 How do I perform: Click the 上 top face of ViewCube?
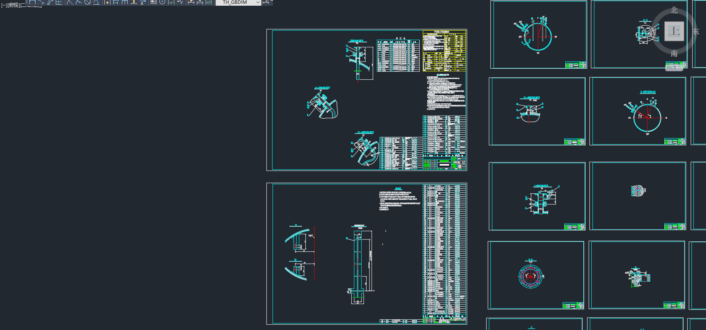[x=674, y=31]
